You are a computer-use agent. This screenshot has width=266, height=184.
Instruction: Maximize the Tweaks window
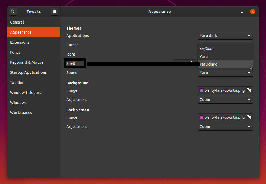242,12
